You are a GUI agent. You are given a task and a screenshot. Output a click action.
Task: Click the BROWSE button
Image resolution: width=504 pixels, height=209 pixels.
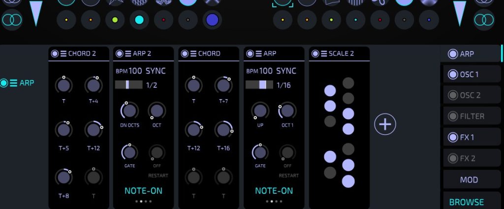click(x=467, y=202)
